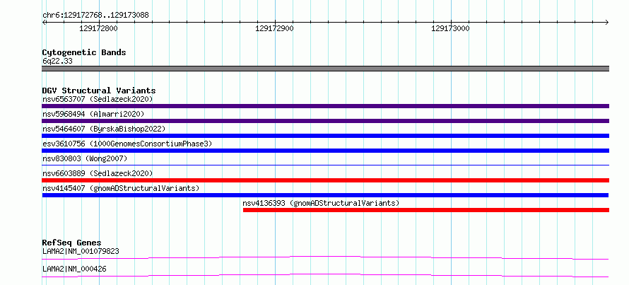Click the nsv5968494 (Almarri2020) label
The width and height of the screenshot is (629, 285).
point(93,114)
